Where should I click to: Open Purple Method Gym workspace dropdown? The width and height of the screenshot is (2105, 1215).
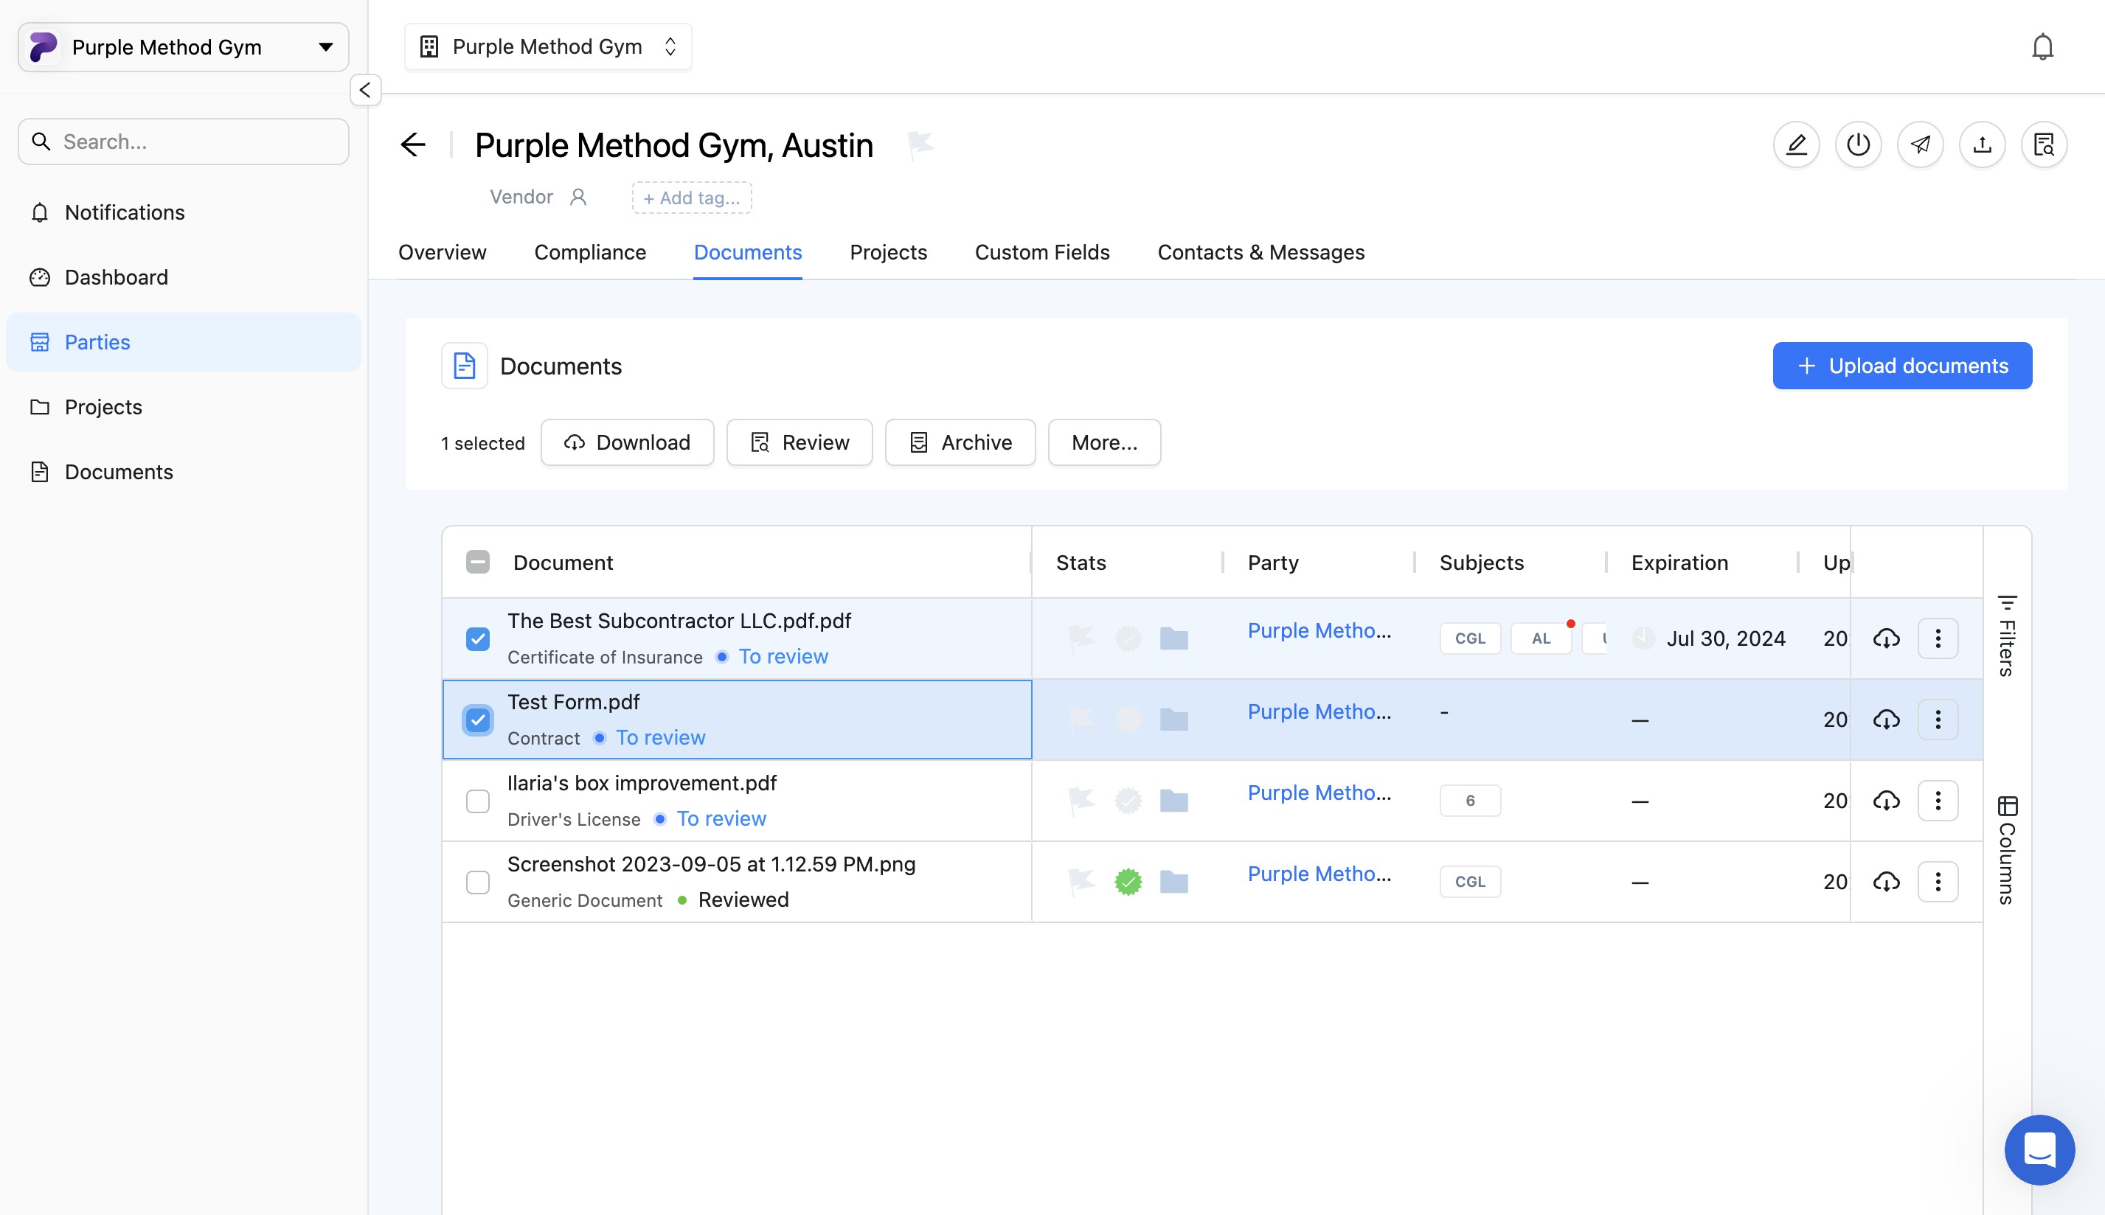[183, 48]
